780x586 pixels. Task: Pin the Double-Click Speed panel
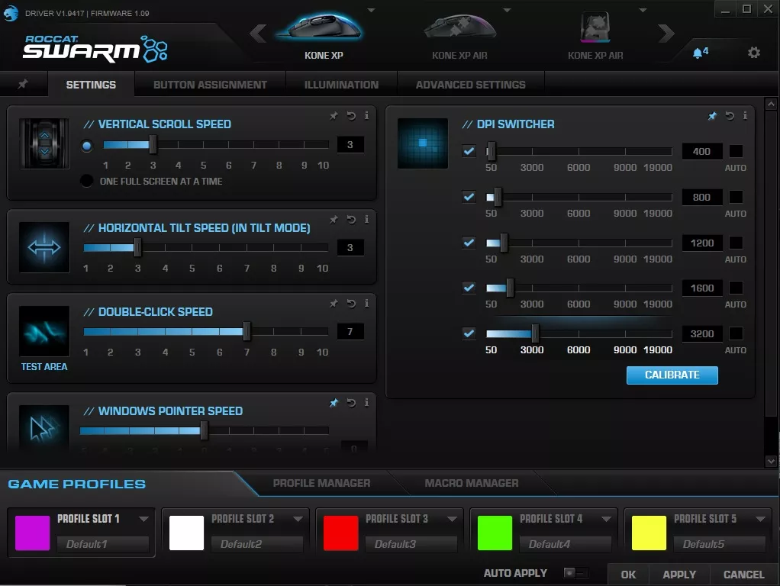point(334,304)
